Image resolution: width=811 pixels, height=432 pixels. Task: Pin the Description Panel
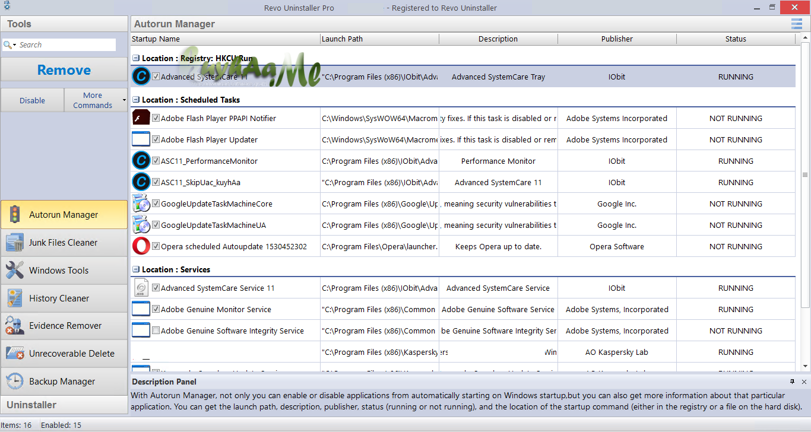[792, 382]
